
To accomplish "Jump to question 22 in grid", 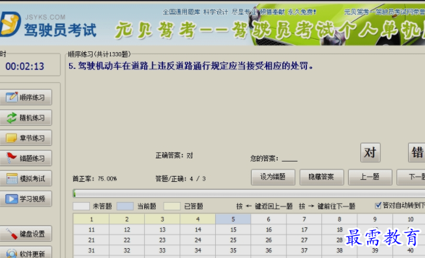I will click(x=127, y=240).
